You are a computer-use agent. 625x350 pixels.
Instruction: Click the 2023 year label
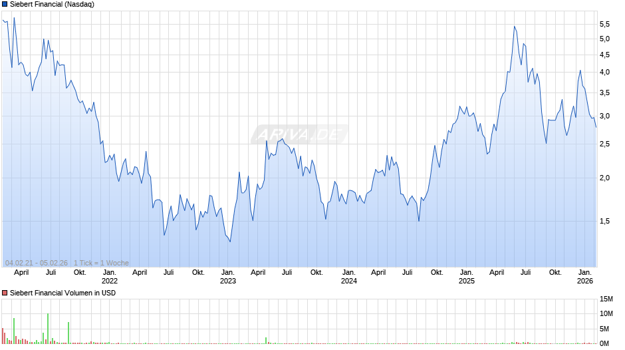[x=228, y=281]
